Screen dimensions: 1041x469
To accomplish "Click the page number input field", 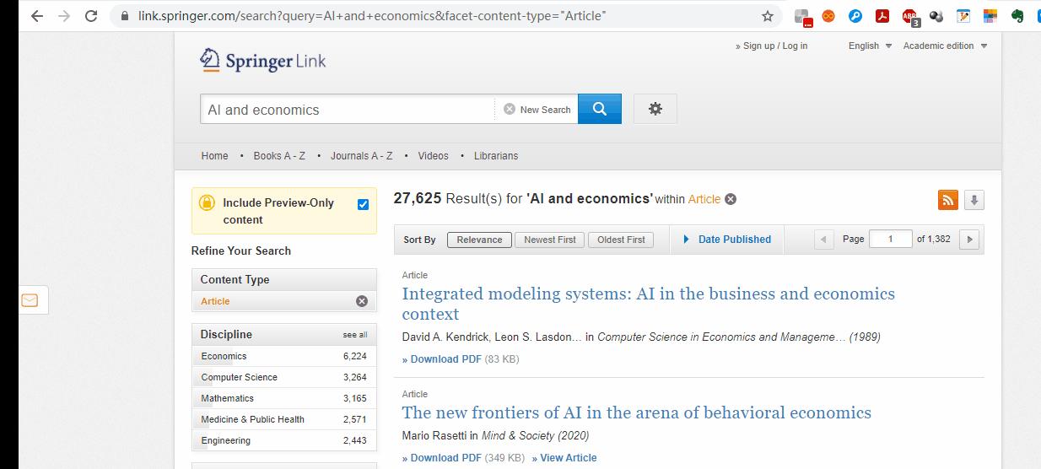I will coord(890,240).
